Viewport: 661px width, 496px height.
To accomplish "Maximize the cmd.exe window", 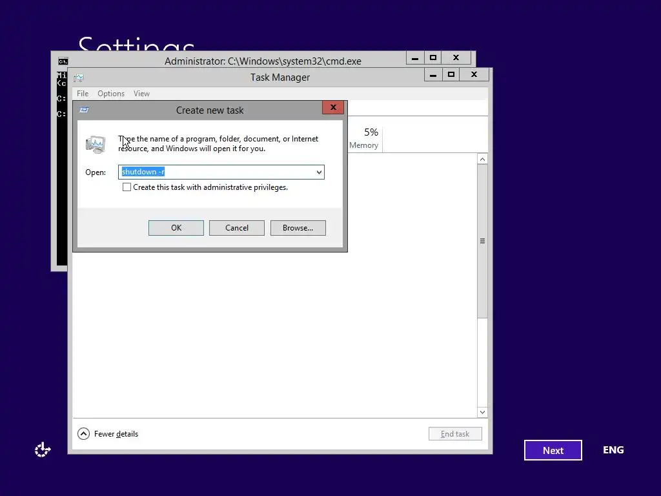I will 433,58.
